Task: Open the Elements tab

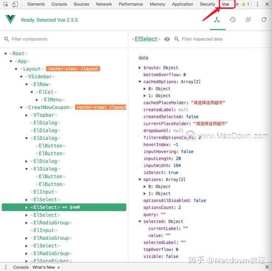Action: 36,4
